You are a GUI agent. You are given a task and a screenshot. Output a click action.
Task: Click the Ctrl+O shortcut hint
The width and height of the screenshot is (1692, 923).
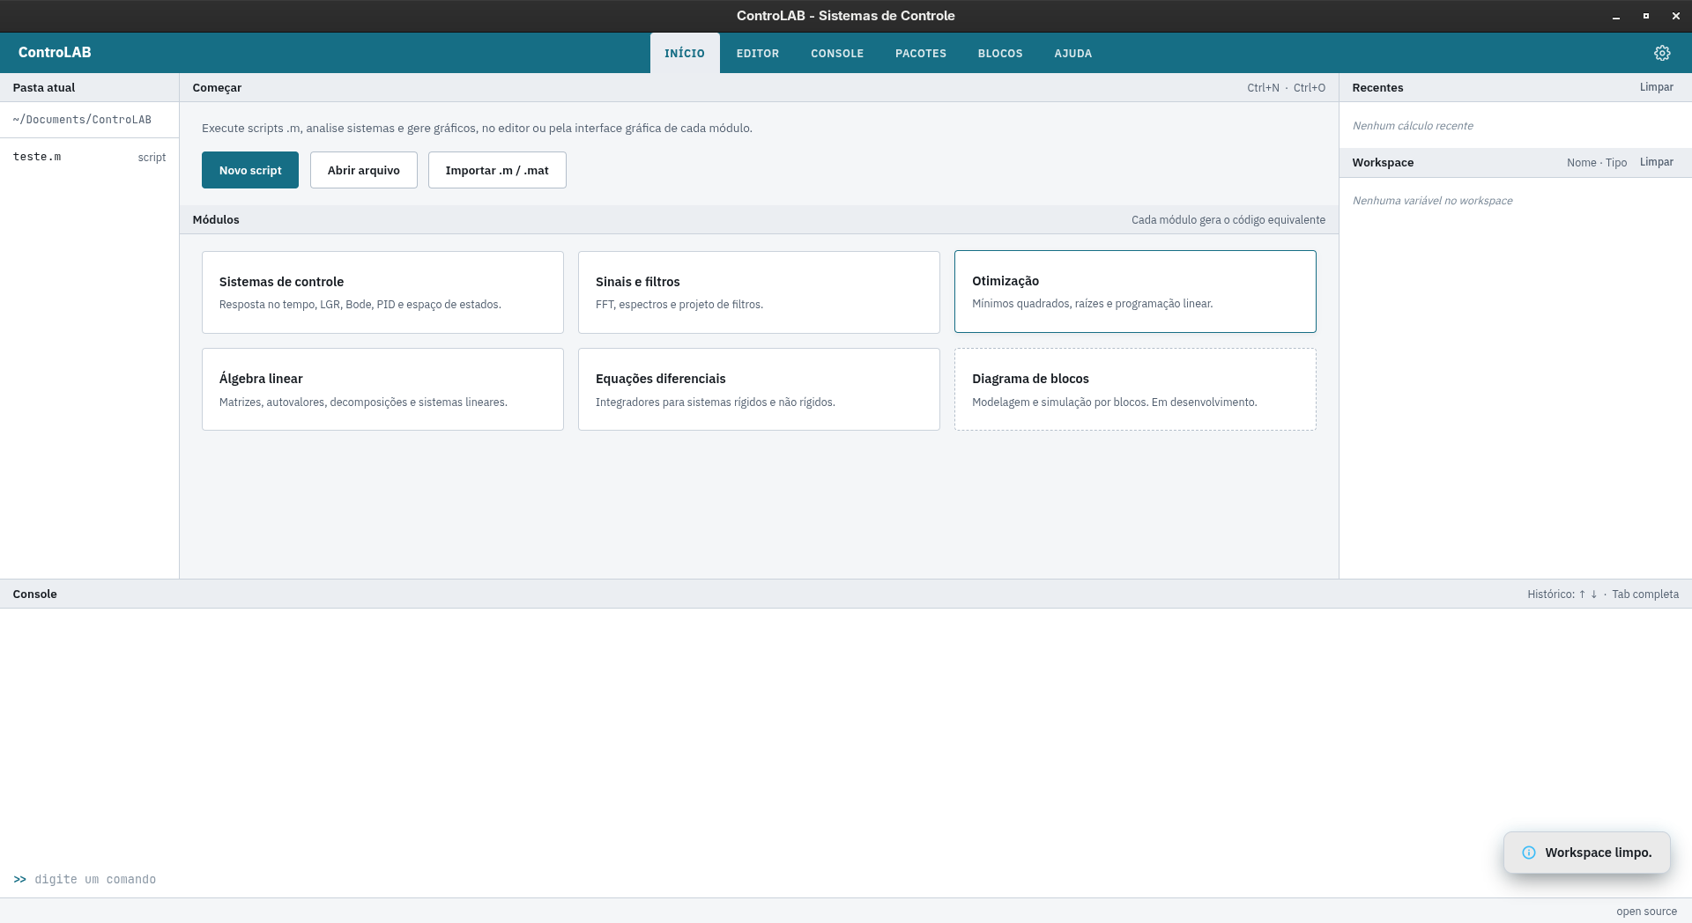click(x=1310, y=87)
